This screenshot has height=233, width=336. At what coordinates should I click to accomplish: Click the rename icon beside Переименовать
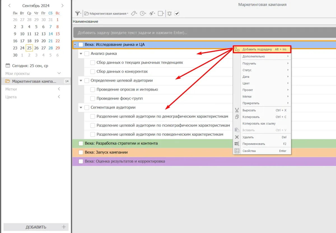(x=237, y=144)
